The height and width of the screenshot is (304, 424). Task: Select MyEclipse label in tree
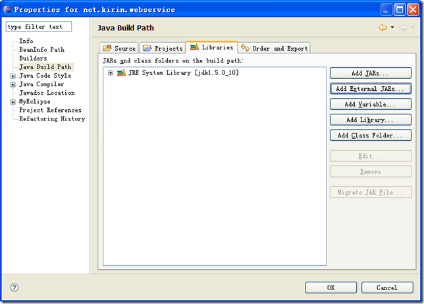[x=35, y=101]
